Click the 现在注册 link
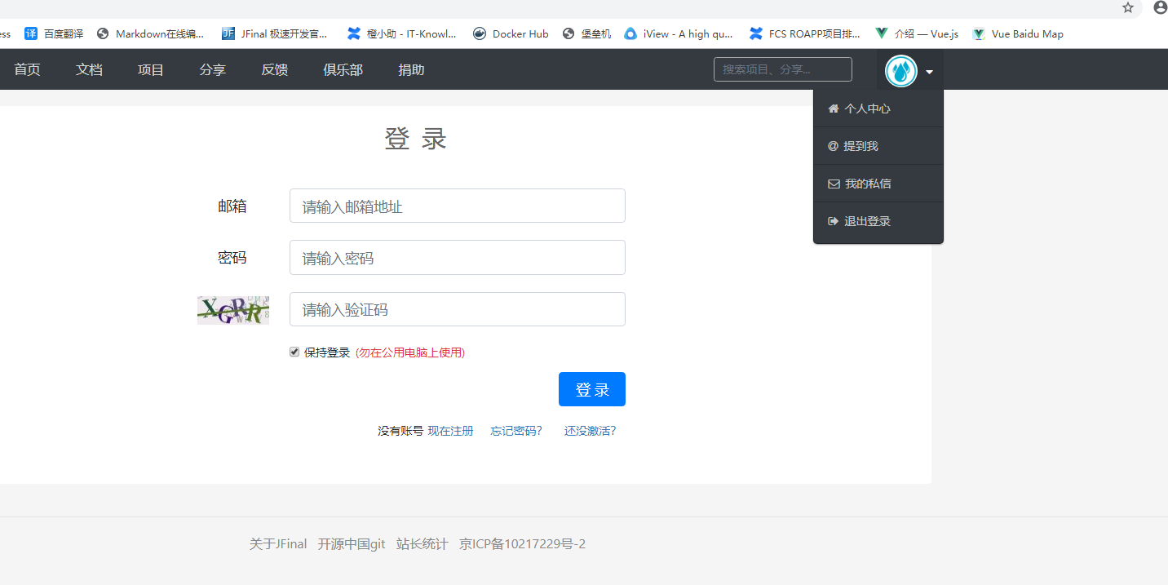This screenshot has width=1168, height=585. (450, 431)
